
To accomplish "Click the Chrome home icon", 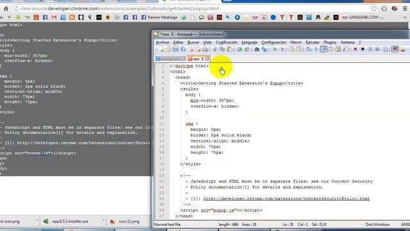I will tap(6, 8).
